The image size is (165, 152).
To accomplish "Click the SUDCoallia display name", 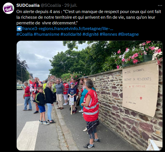I will (28, 5).
